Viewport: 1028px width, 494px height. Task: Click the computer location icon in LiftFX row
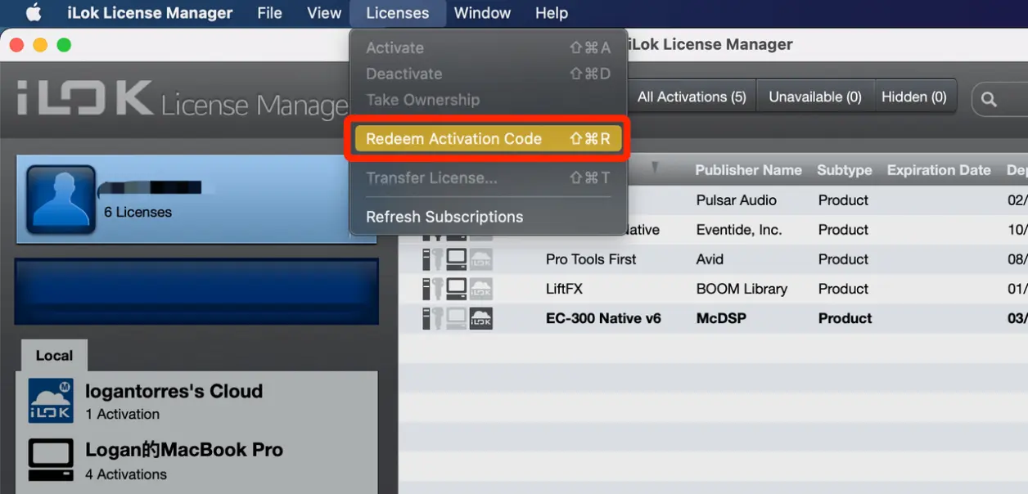click(457, 289)
